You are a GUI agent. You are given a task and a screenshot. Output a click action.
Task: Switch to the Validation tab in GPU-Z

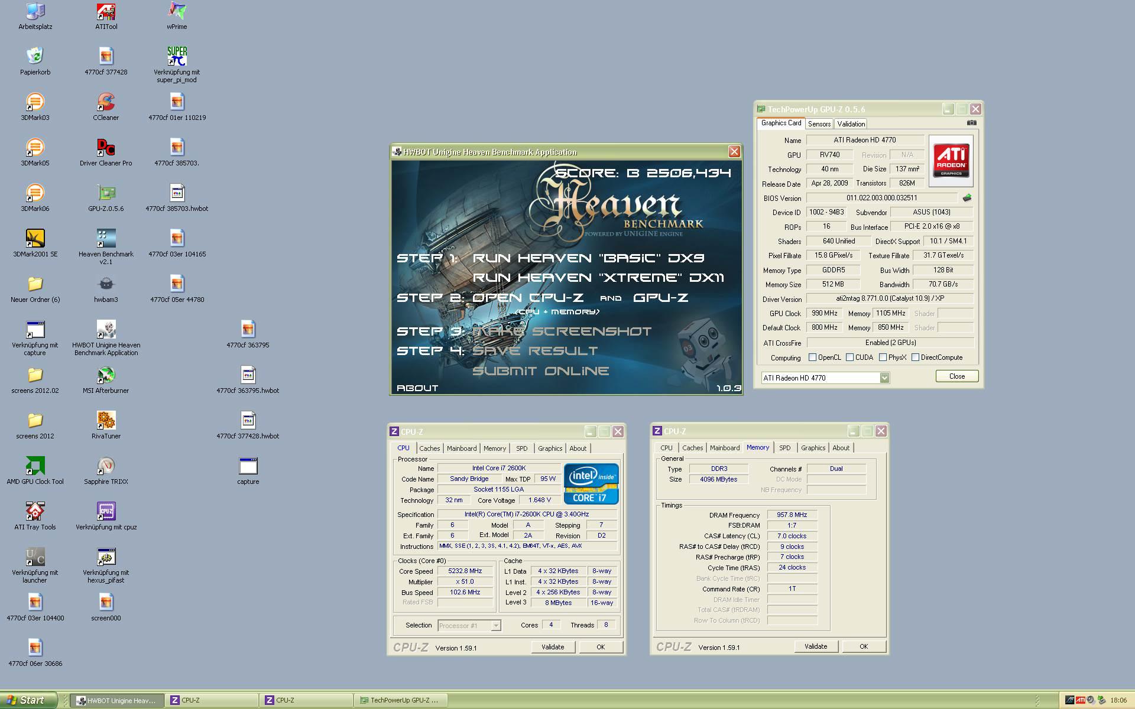click(x=851, y=124)
